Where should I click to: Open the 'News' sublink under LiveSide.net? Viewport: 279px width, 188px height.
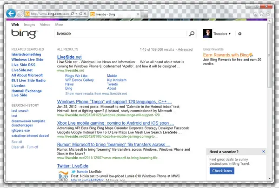click(x=69, y=84)
